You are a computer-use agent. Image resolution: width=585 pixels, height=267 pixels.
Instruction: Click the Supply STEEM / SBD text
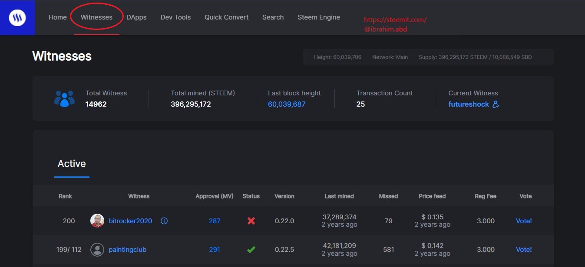pyautogui.click(x=475, y=57)
